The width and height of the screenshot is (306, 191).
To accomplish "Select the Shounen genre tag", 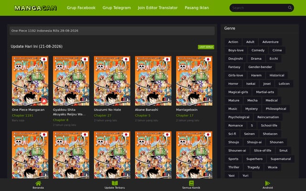I will click(276, 142).
